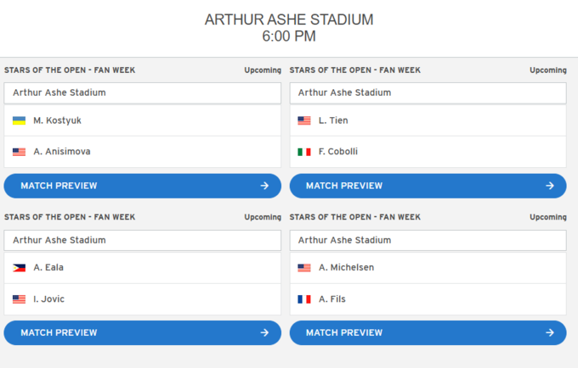Select player A. Anisimova
The height and width of the screenshot is (368, 578).
pyautogui.click(x=62, y=152)
